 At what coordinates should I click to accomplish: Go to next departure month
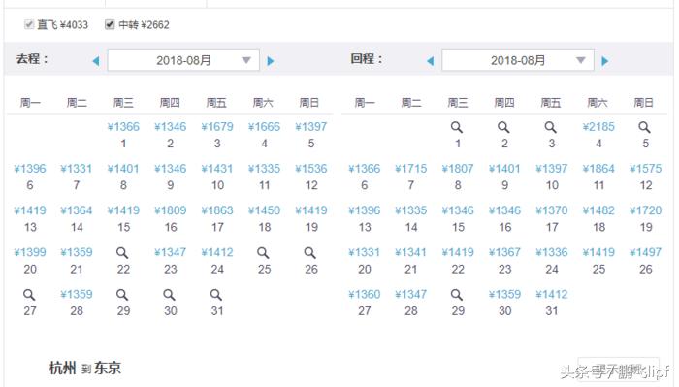(x=271, y=61)
